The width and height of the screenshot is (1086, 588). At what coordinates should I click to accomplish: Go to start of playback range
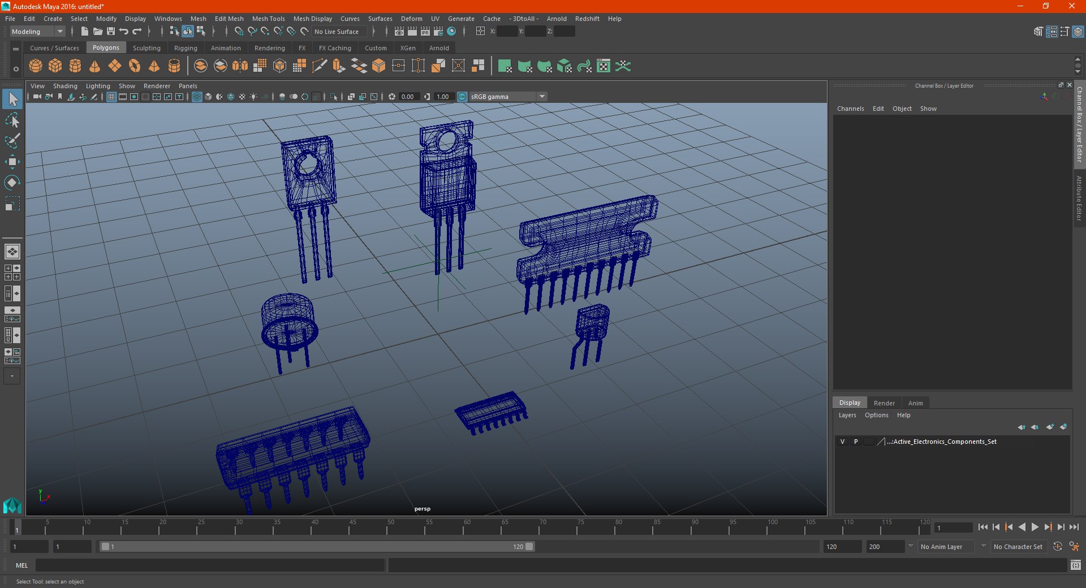[983, 527]
